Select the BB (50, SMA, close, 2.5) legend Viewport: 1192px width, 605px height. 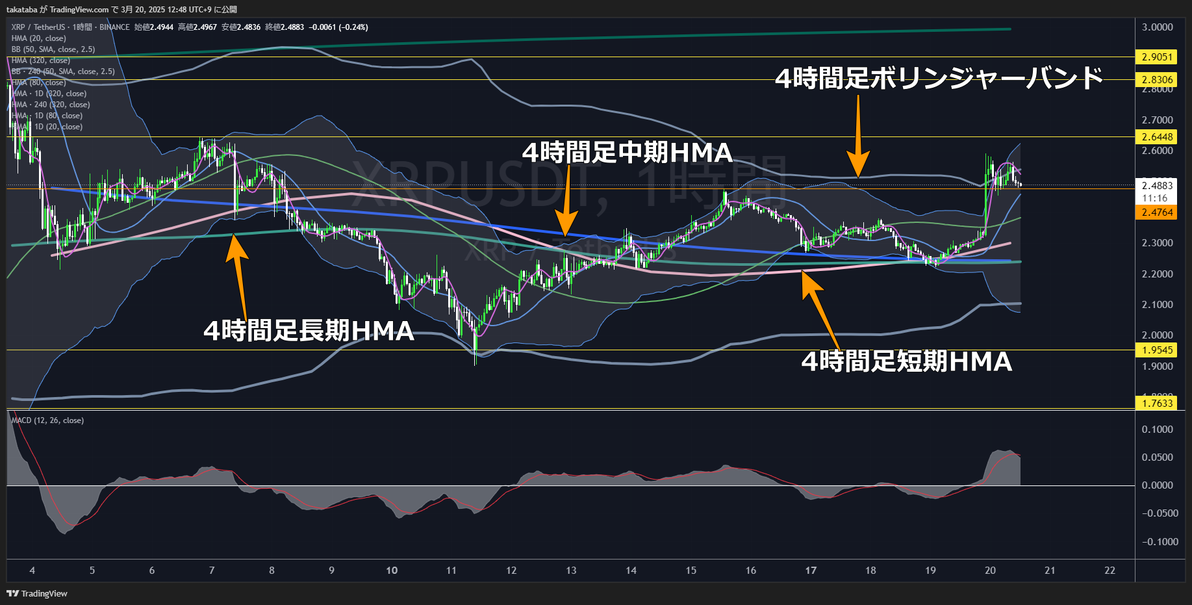pos(53,49)
